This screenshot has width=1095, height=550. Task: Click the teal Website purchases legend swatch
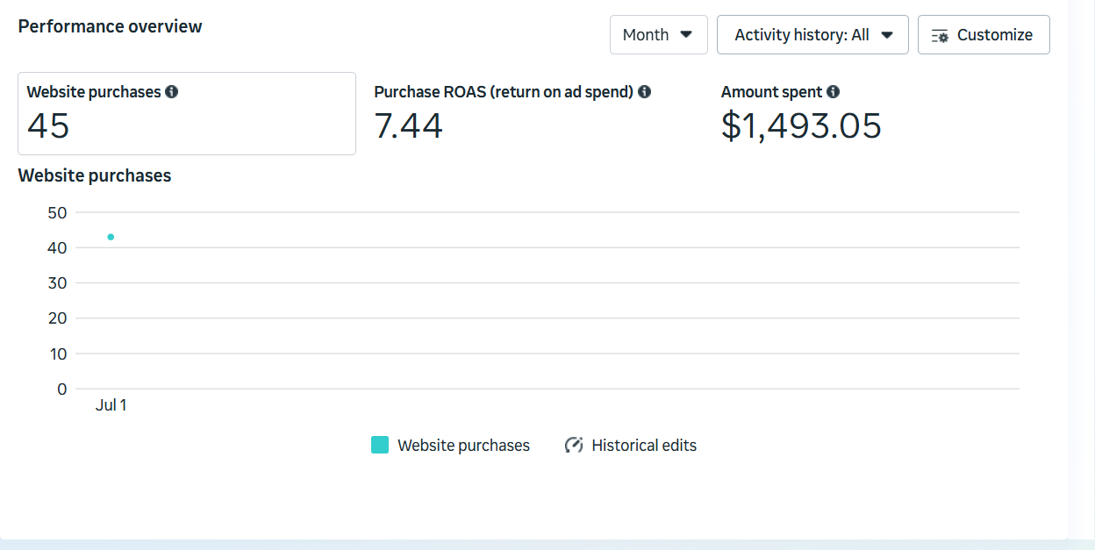click(x=380, y=445)
